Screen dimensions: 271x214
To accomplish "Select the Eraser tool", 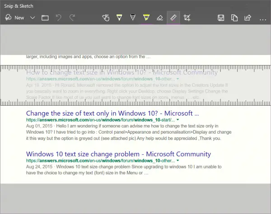I will [160, 18].
